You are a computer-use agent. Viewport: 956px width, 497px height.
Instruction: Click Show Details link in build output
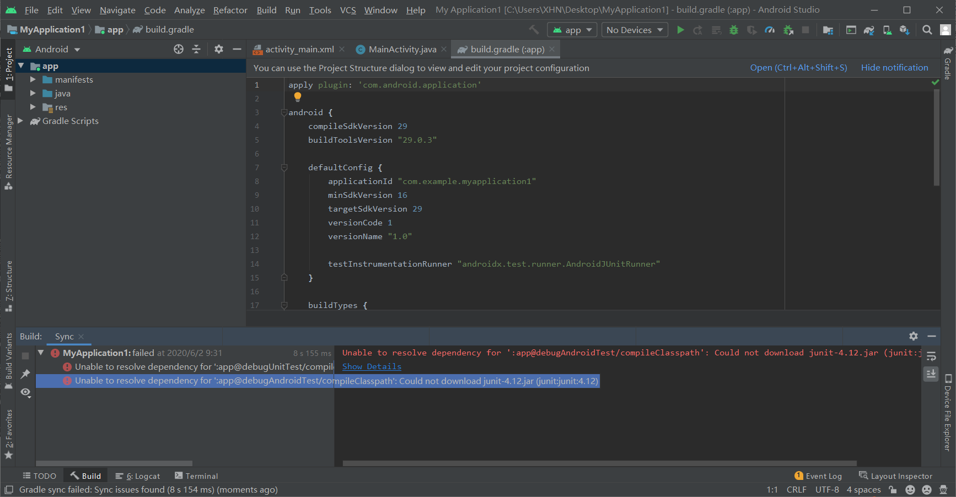click(x=372, y=366)
